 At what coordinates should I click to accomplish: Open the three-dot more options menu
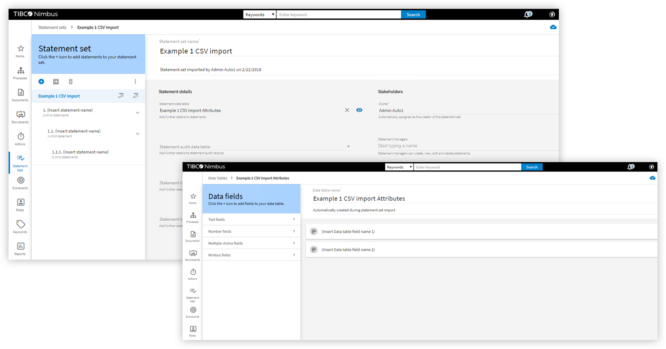pos(135,82)
